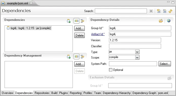Click the add jar icon in Dependencies section
Viewport: 176px width, 96px height.
(x=69, y=21)
